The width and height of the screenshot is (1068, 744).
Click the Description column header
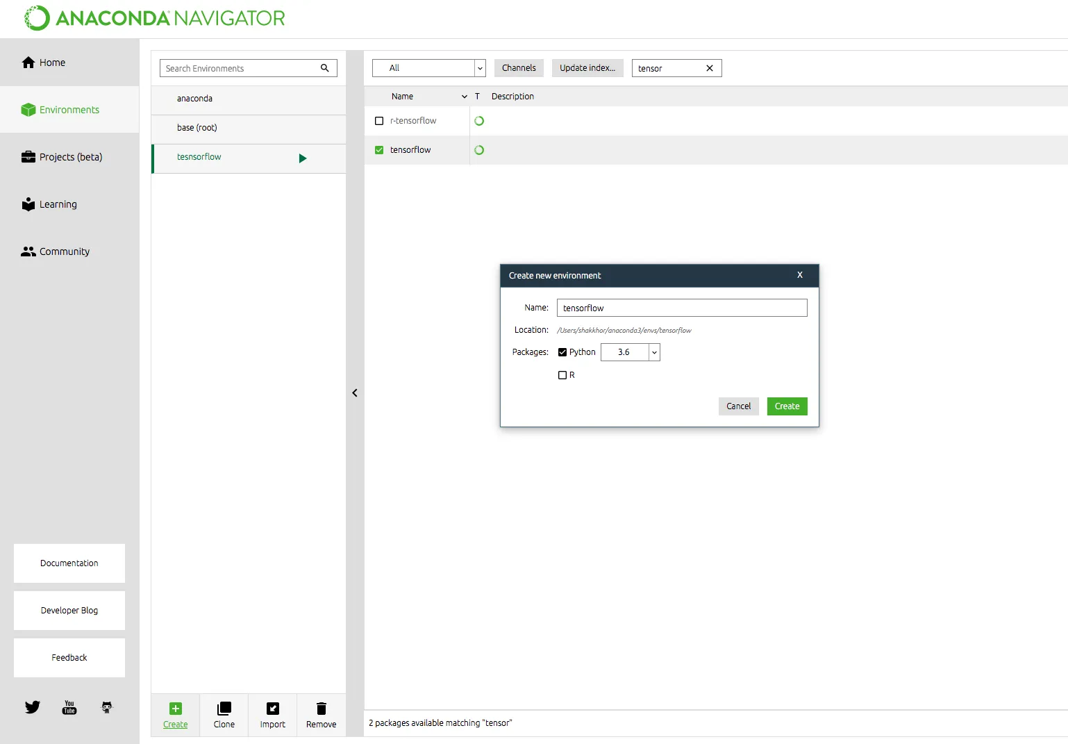(512, 97)
